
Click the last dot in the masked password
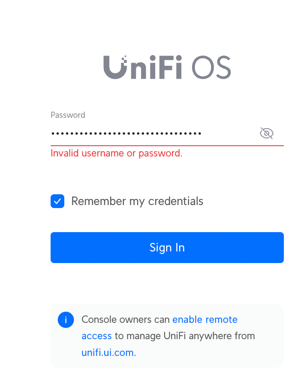point(200,134)
